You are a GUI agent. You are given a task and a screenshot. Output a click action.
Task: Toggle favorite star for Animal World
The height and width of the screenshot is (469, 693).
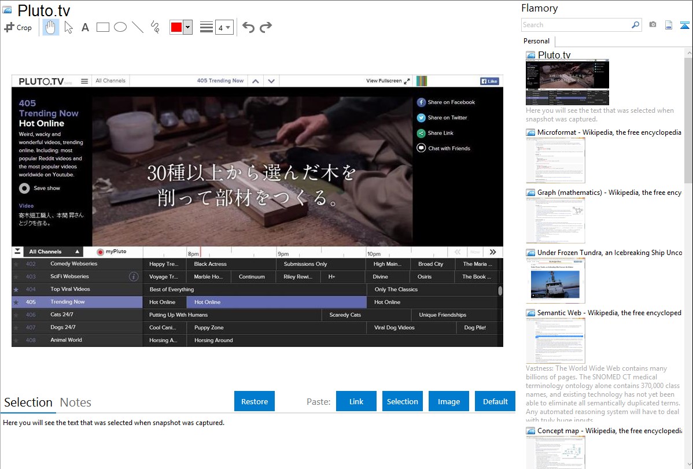point(16,341)
